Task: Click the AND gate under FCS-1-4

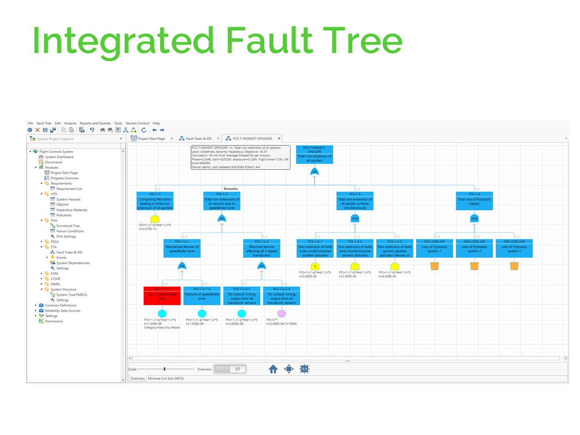Action: (x=475, y=218)
